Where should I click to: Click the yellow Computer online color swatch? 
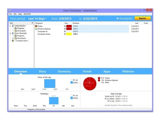(x=69, y=34)
